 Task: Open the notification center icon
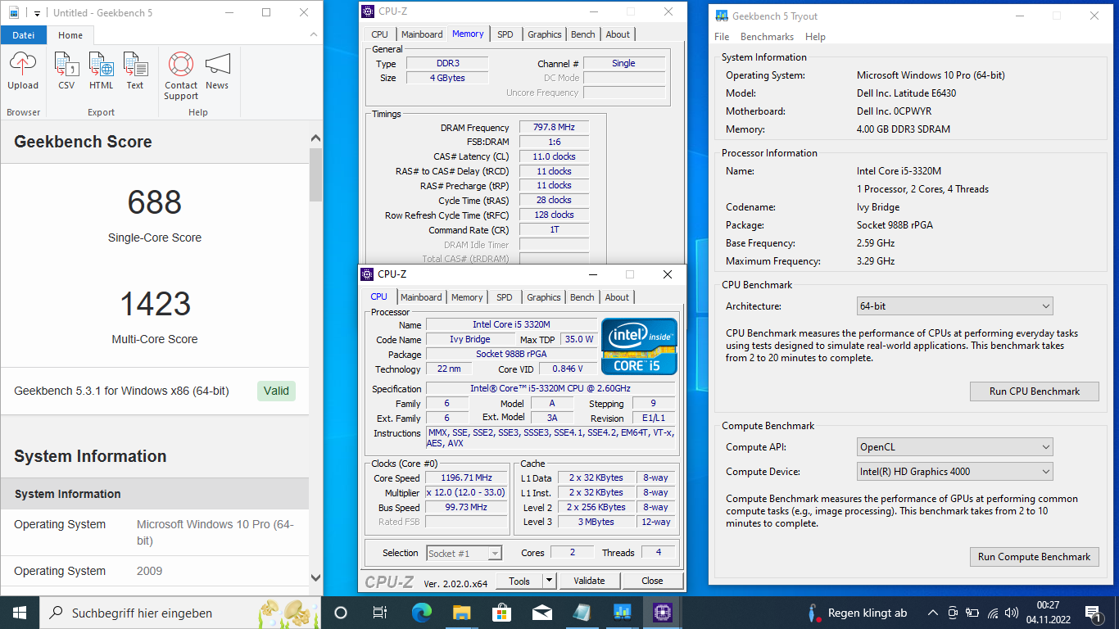click(x=1093, y=613)
